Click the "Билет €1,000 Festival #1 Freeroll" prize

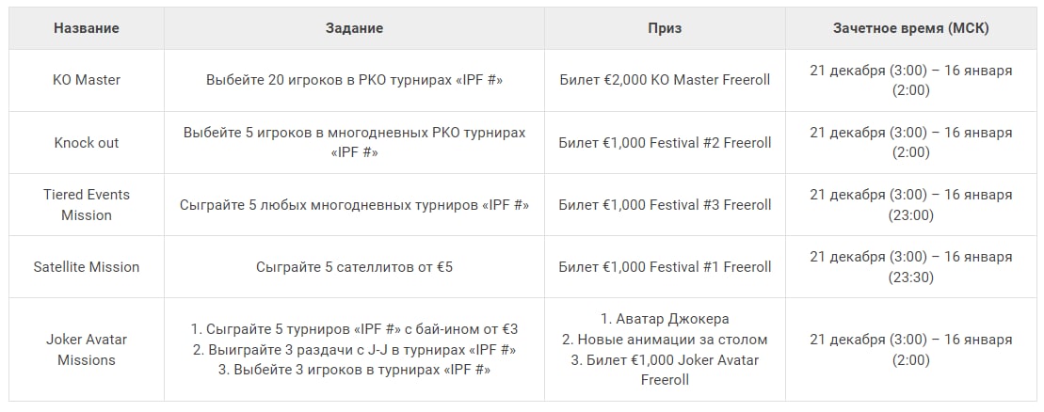(x=665, y=267)
